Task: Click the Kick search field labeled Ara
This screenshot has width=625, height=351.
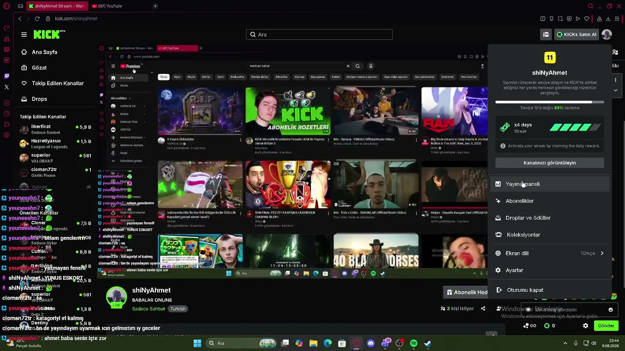Action: click(x=319, y=35)
